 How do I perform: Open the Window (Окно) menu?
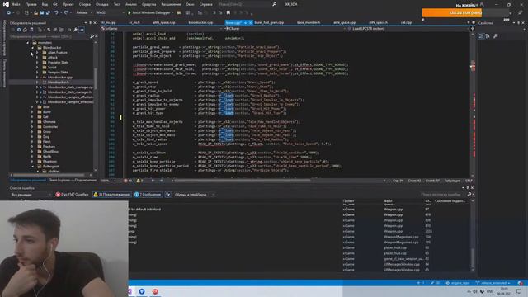click(x=190, y=4)
